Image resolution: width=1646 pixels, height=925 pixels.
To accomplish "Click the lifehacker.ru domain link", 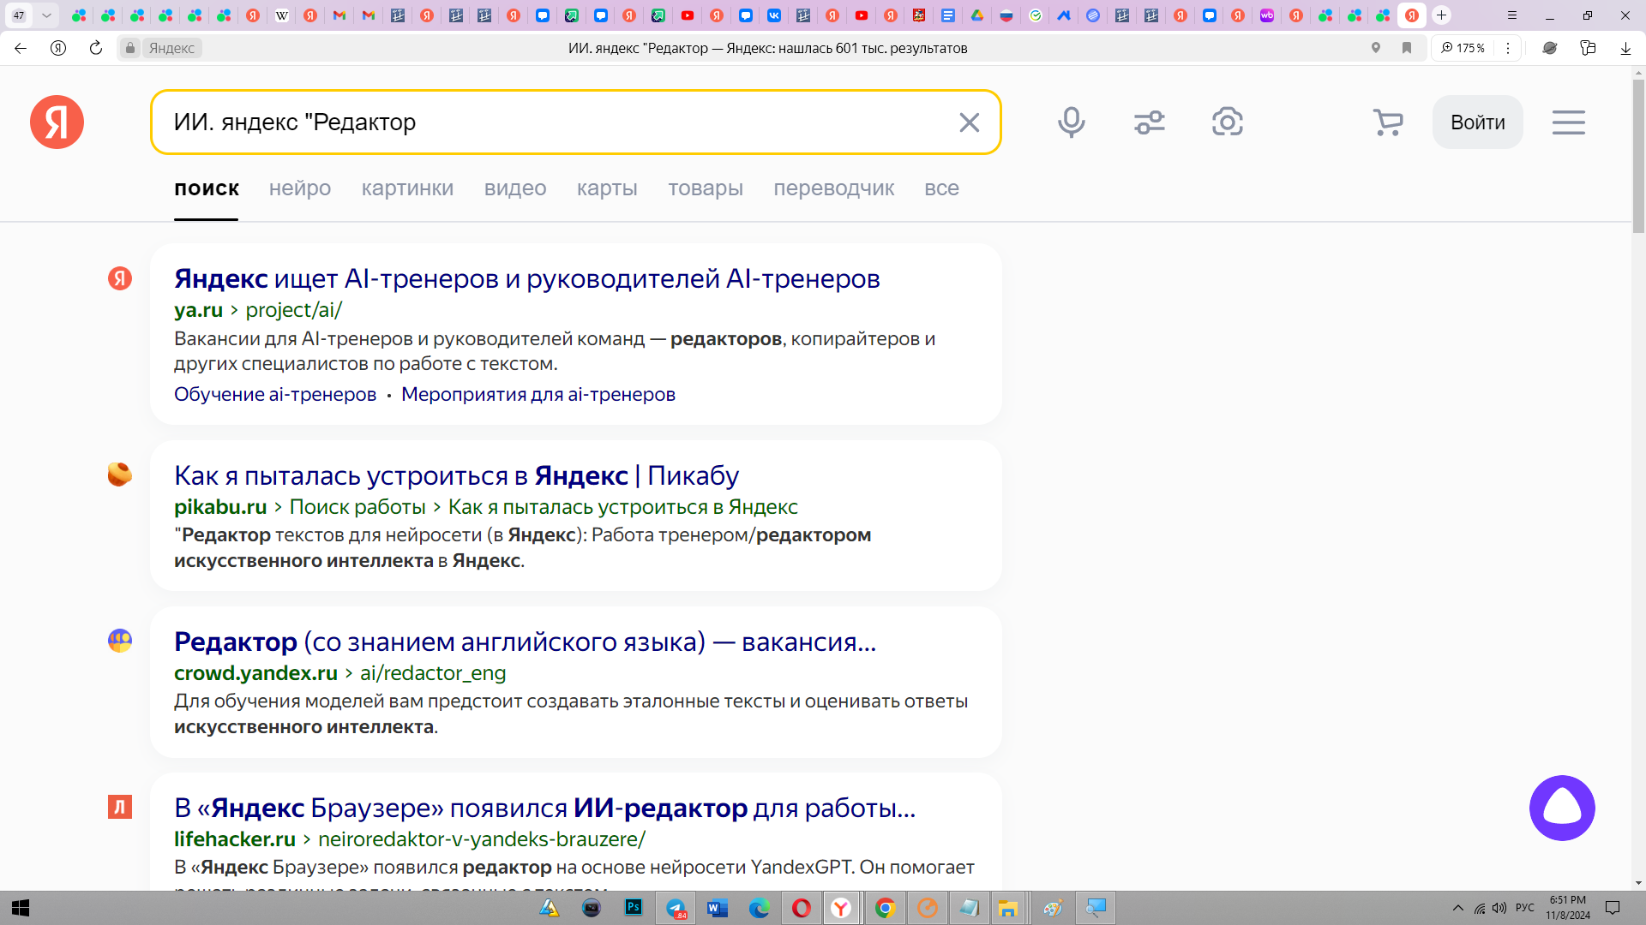I will tap(235, 839).
